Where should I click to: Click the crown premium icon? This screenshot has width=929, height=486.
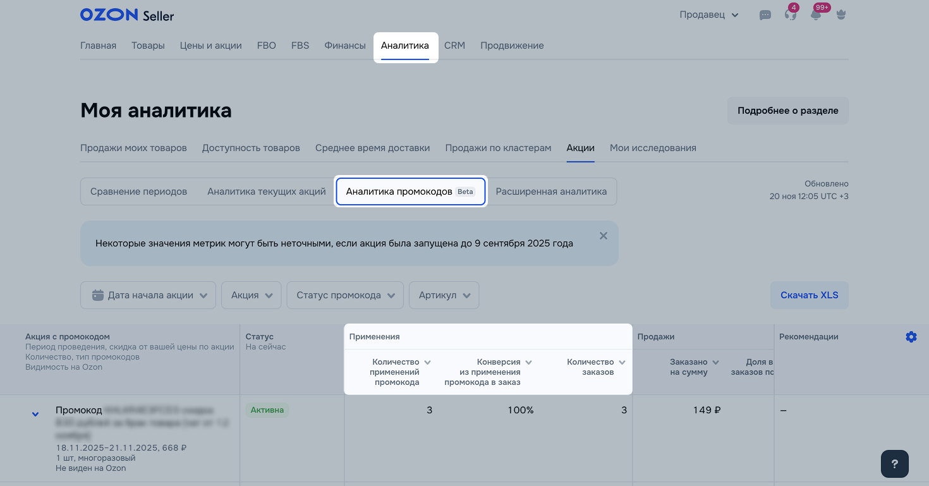point(841,15)
